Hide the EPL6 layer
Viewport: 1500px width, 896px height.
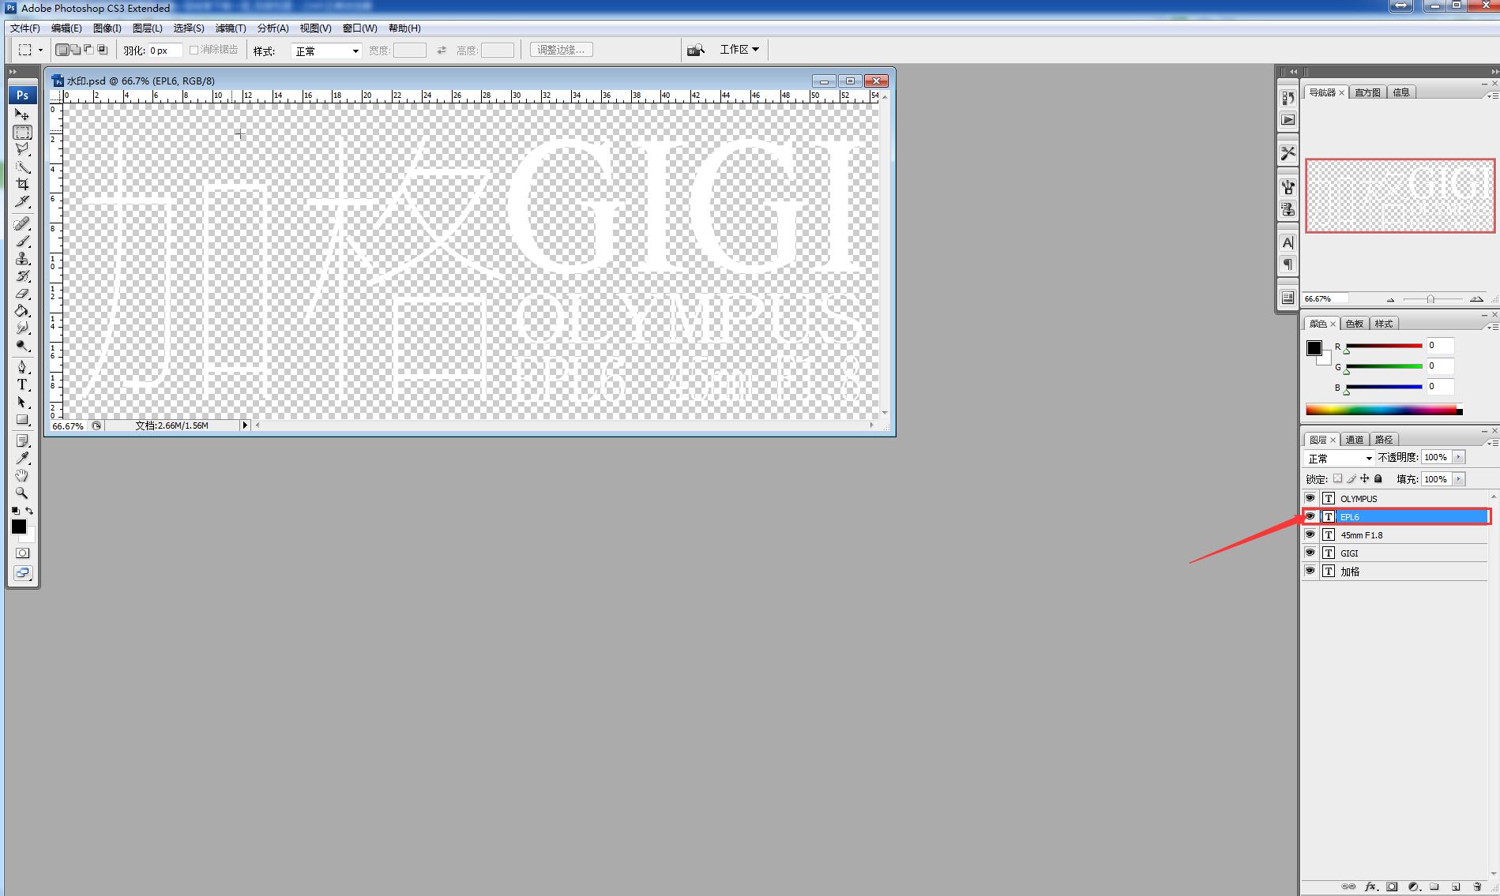(x=1310, y=516)
